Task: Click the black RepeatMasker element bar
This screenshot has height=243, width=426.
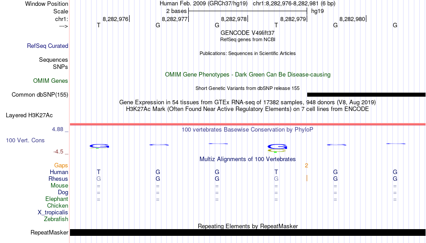Action: (248, 232)
